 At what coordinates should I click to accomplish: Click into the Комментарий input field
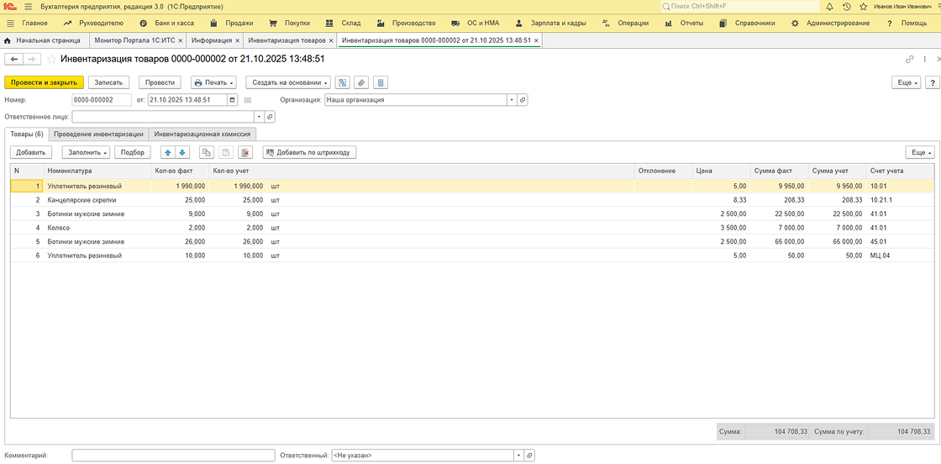(173, 455)
